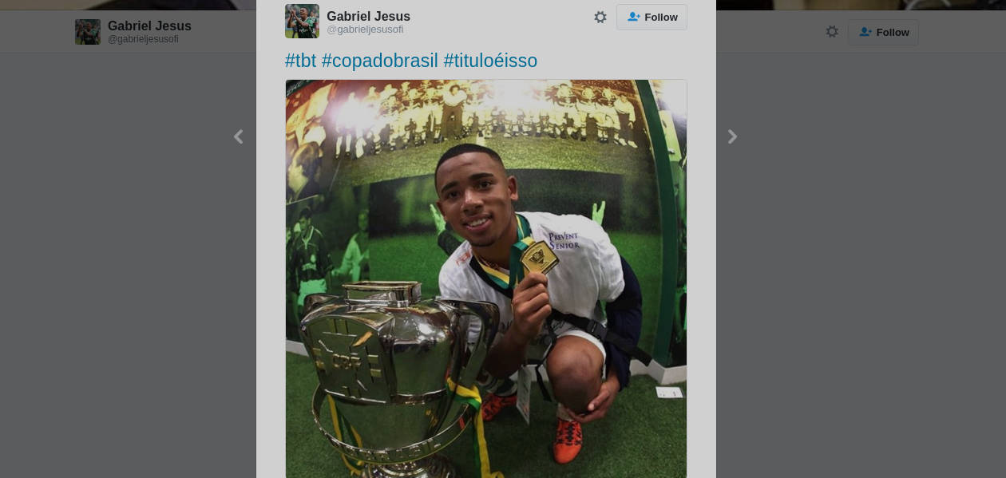Go to previous photo with left arrow

click(238, 136)
